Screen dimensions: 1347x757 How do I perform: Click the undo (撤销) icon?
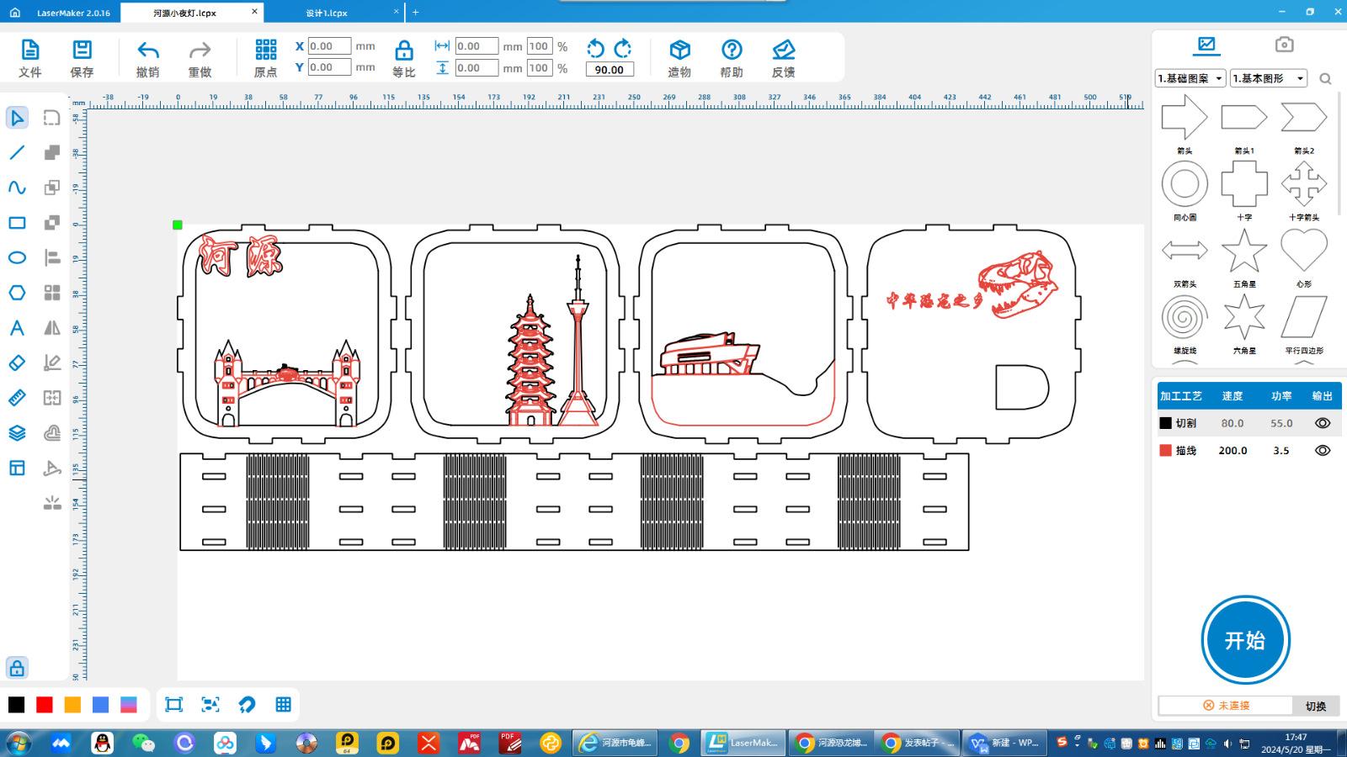point(148,50)
